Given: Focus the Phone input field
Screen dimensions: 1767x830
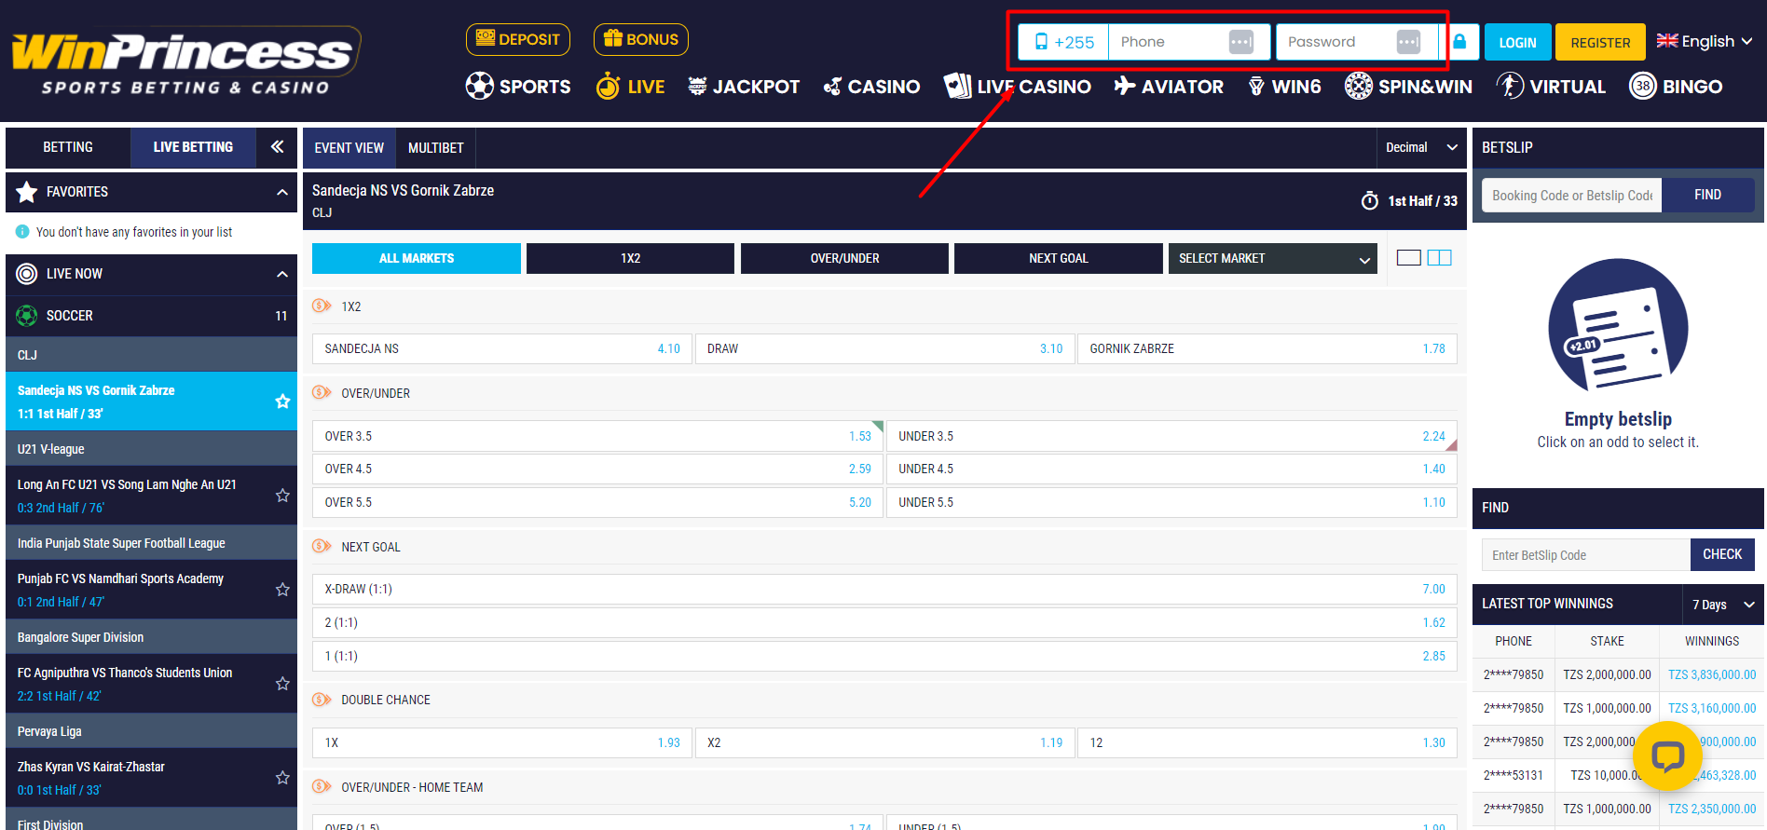Looking at the screenshot, I should pos(1189,42).
